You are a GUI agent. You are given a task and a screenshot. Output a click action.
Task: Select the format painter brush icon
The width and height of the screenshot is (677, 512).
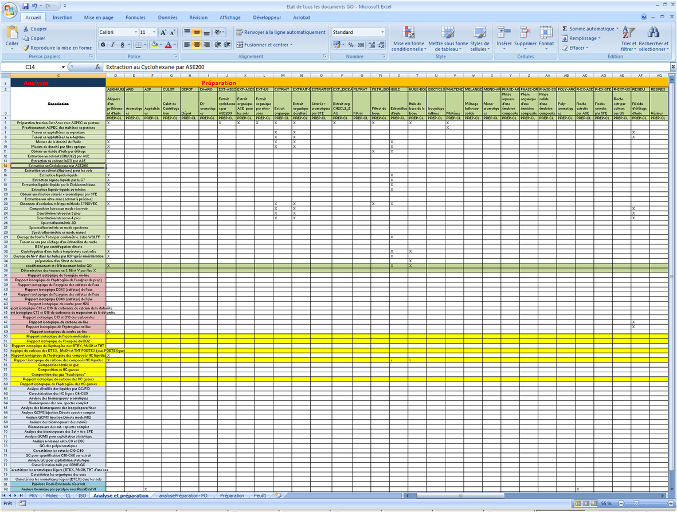point(26,48)
